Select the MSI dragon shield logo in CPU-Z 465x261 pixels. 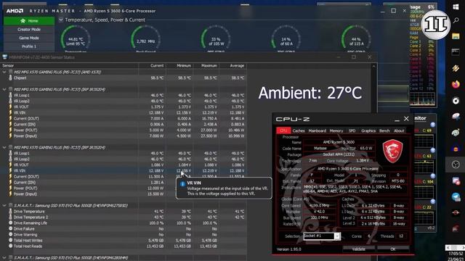pos(392,152)
